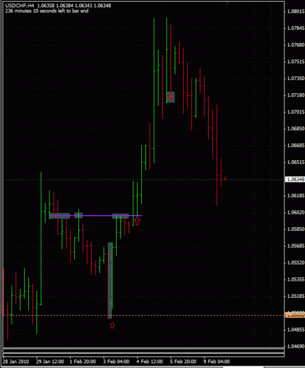Click price scale value 1.08015
The height and width of the screenshot is (368, 305).
pyautogui.click(x=296, y=12)
